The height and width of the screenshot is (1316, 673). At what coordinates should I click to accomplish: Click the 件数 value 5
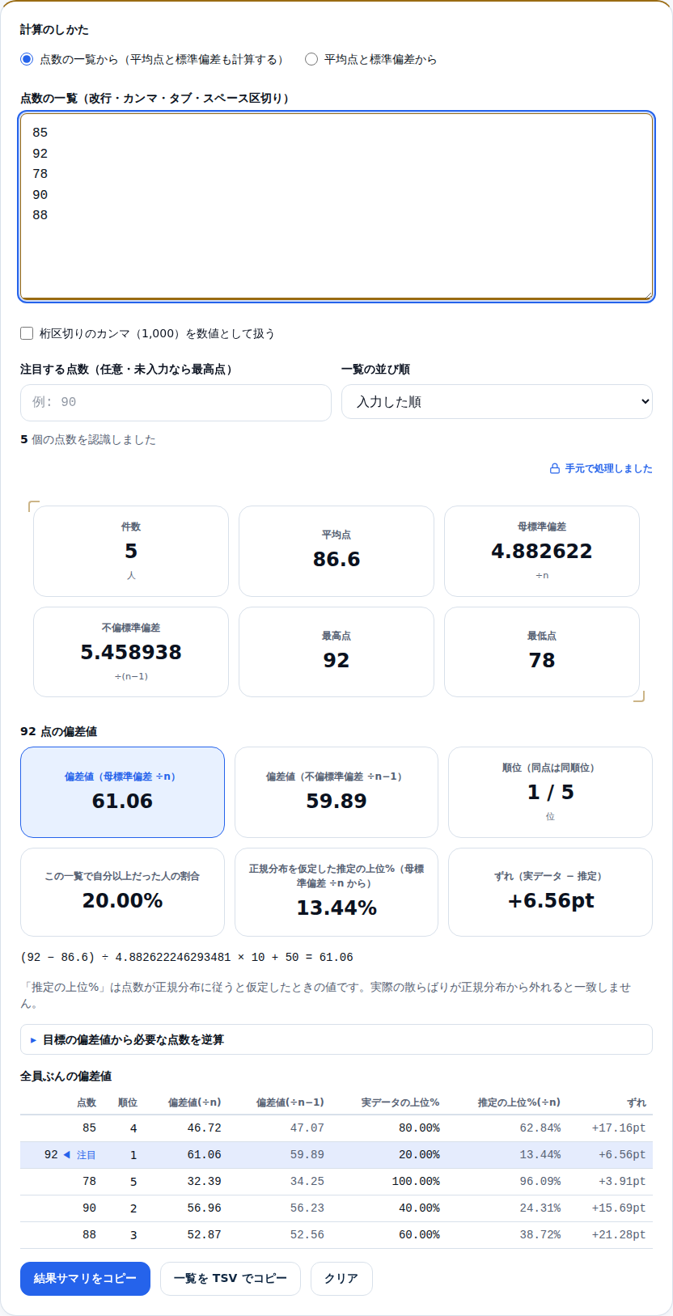[131, 551]
